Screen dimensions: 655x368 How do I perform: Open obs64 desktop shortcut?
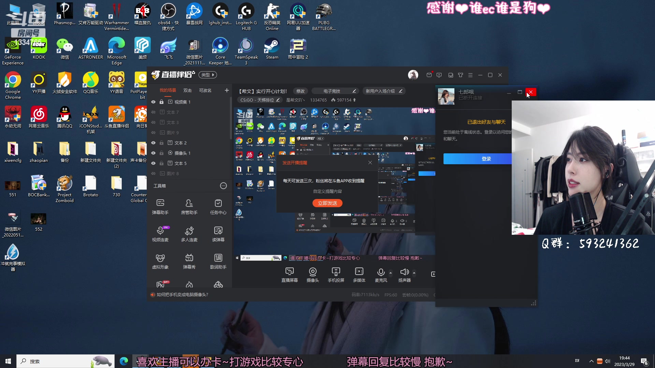point(168,17)
